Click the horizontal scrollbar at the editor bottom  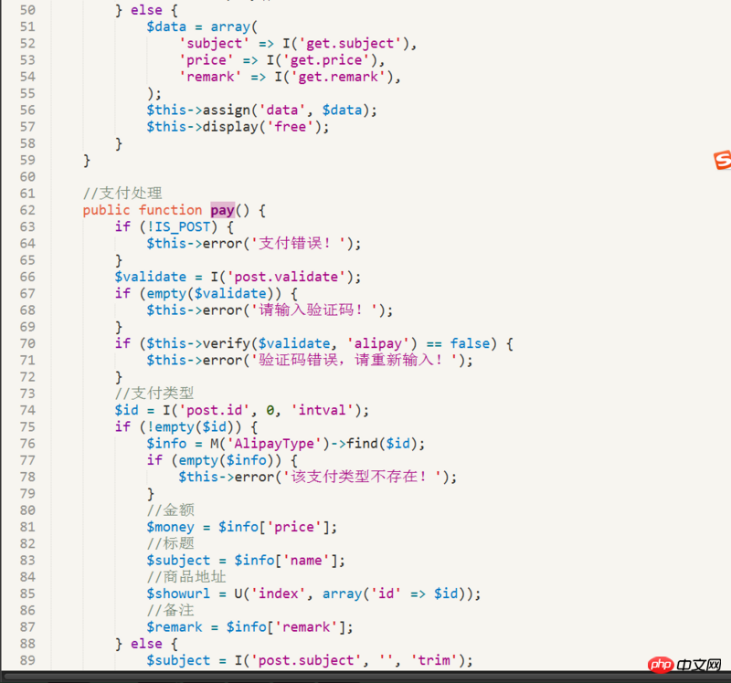pyautogui.click(x=365, y=677)
